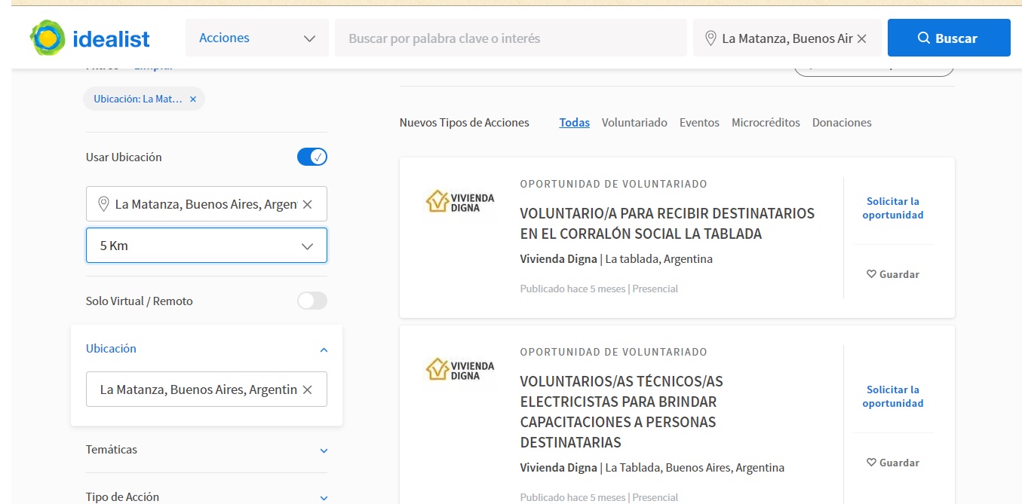Click the X to clear La Matanza location field
This screenshot has width=1022, height=504.
308,203
